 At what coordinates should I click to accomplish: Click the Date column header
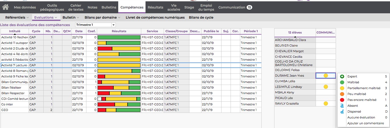pos(79,31)
